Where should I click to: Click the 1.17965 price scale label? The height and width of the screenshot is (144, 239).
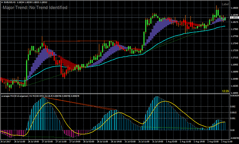point(234,29)
